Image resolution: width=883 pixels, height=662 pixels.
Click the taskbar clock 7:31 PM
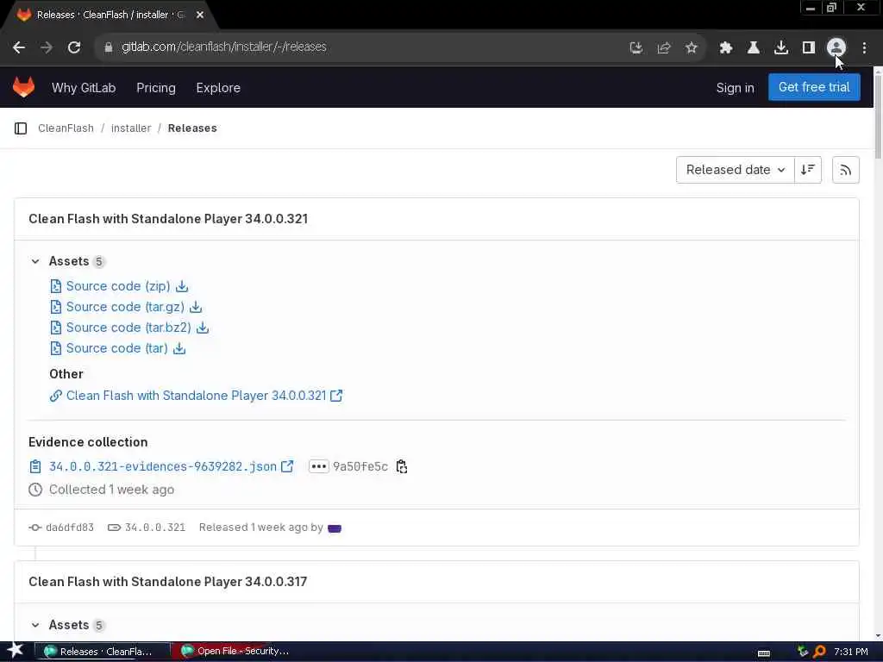(x=851, y=652)
